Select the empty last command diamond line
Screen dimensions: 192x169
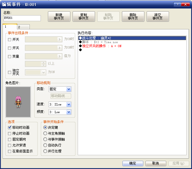132,50
